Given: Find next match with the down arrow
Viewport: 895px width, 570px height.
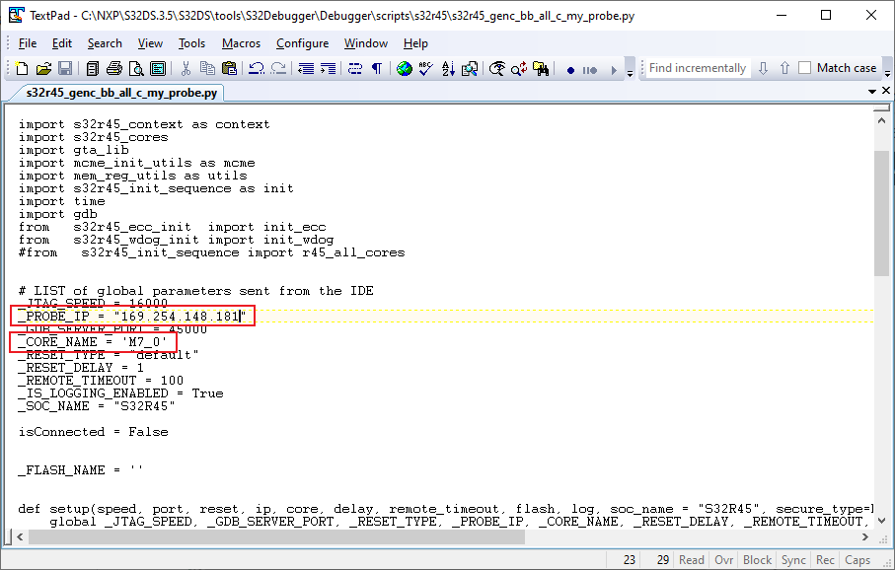Looking at the screenshot, I should 763,68.
